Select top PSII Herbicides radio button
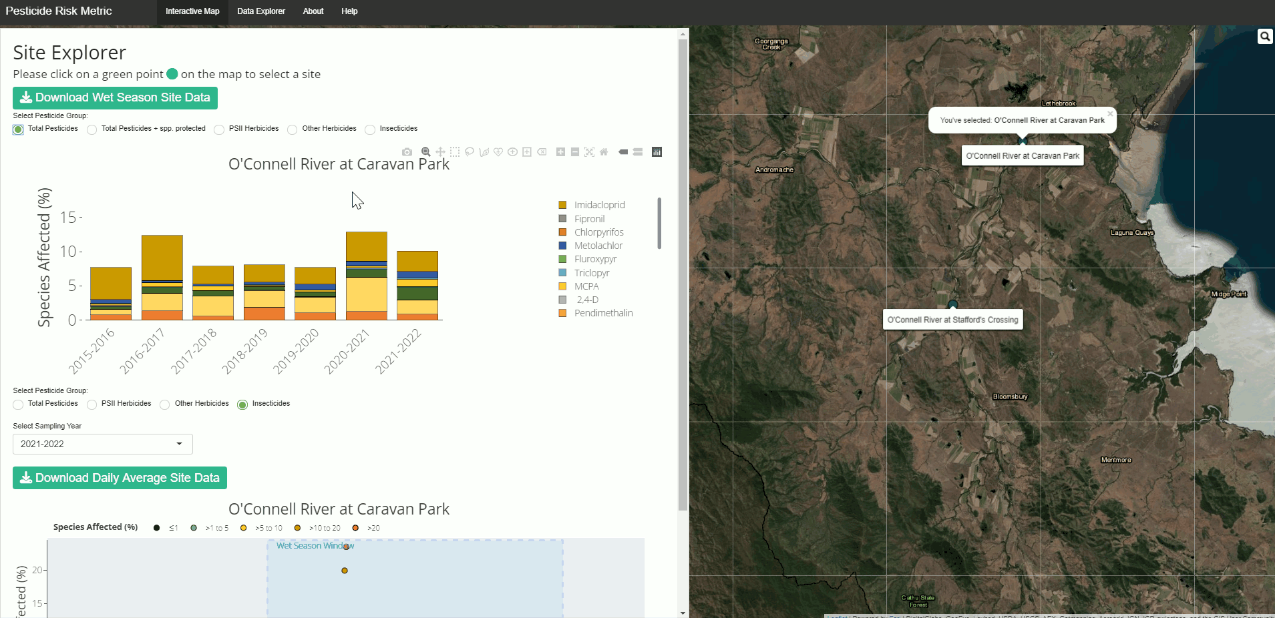The width and height of the screenshot is (1275, 618). click(219, 129)
